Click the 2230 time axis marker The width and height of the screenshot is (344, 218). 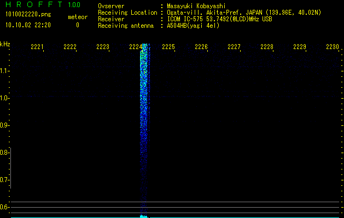point(333,47)
